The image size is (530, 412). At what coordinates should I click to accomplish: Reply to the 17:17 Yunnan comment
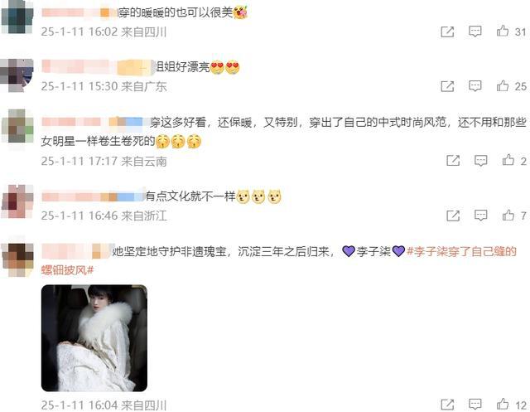[x=480, y=161]
